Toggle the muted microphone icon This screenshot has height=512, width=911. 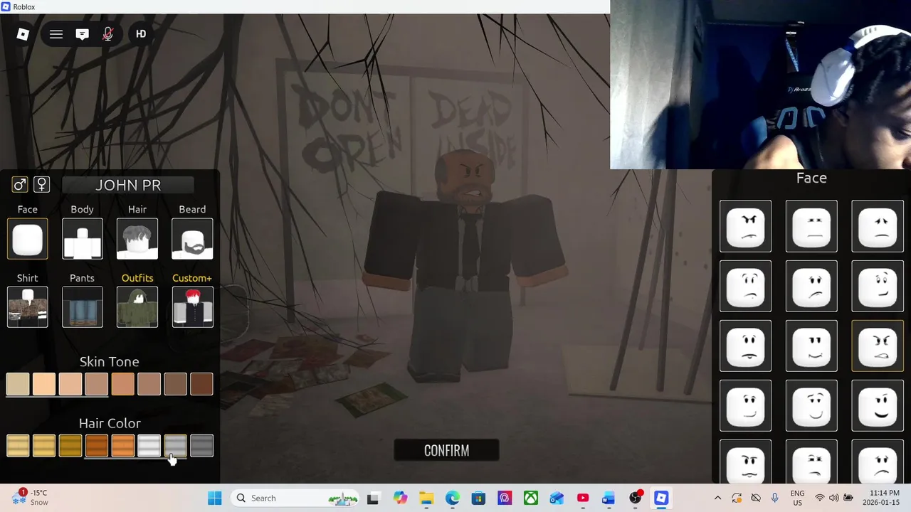pos(108,34)
